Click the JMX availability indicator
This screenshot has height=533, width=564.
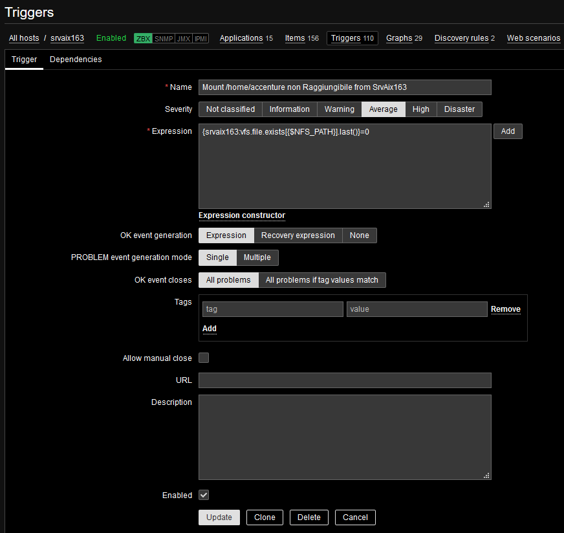(x=184, y=38)
